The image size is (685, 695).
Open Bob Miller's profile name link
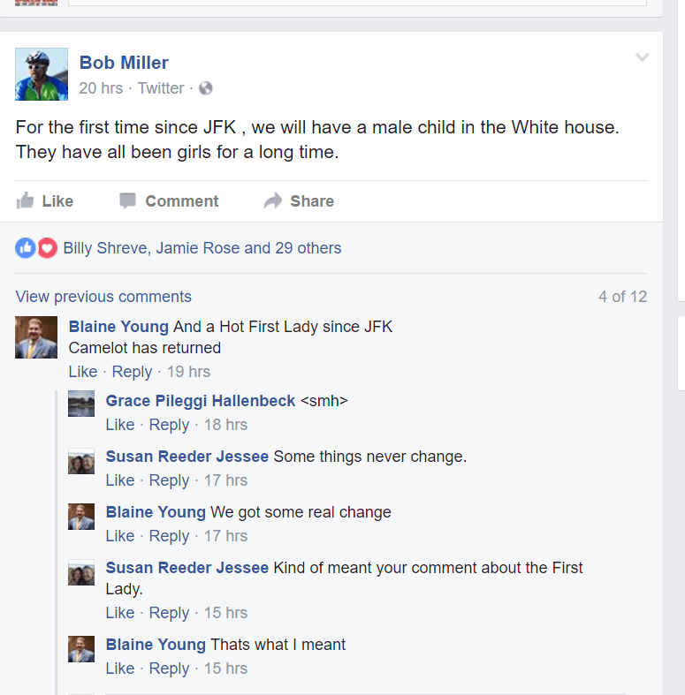124,63
